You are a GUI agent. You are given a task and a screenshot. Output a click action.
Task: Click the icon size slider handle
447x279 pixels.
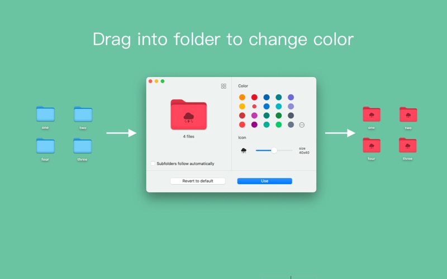(x=274, y=150)
